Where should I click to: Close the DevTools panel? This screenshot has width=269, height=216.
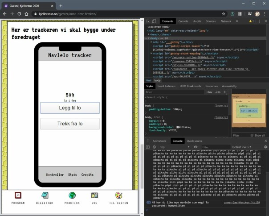pos(265,21)
